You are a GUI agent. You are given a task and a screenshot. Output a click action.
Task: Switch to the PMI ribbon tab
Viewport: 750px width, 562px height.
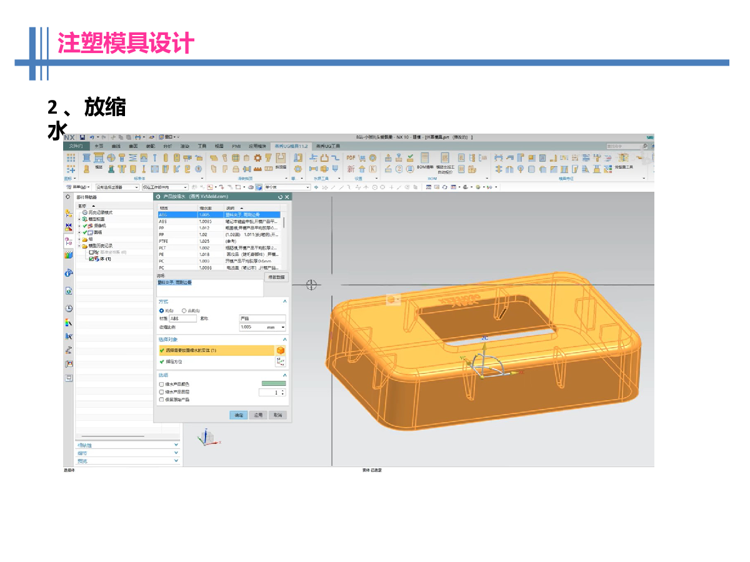236,146
